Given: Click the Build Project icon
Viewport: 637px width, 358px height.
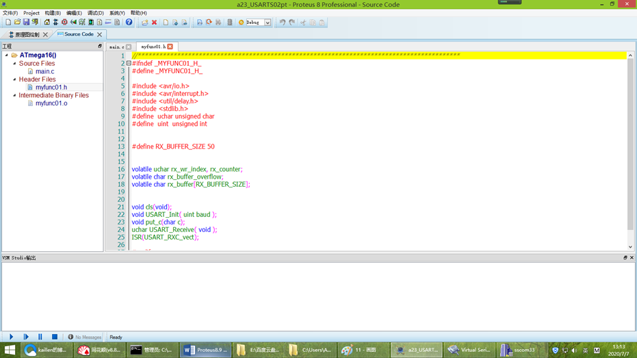Looking at the screenshot, I should (x=200, y=23).
